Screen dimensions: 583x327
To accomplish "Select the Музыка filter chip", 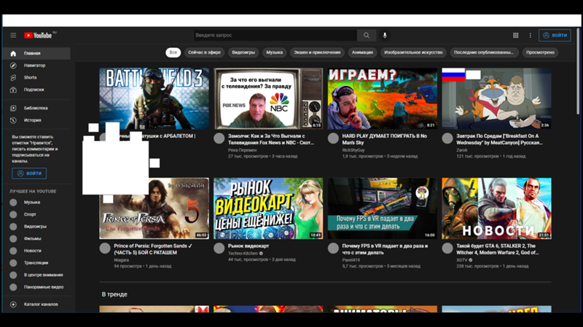I will coord(275,52).
